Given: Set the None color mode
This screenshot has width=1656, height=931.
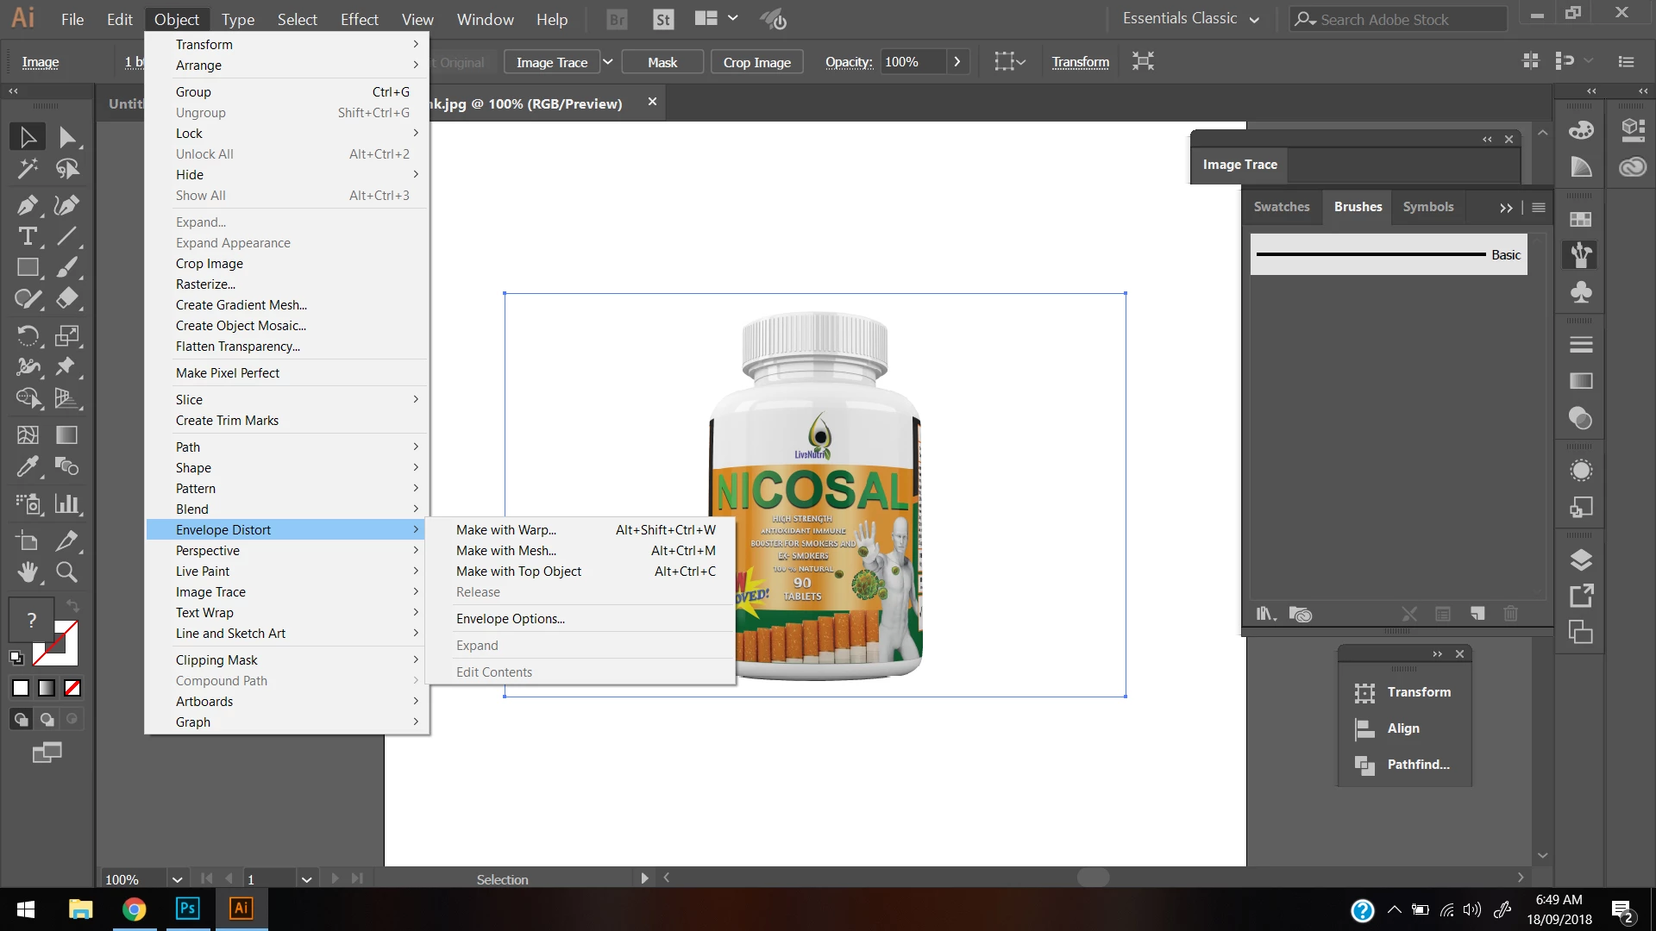Looking at the screenshot, I should (x=73, y=688).
